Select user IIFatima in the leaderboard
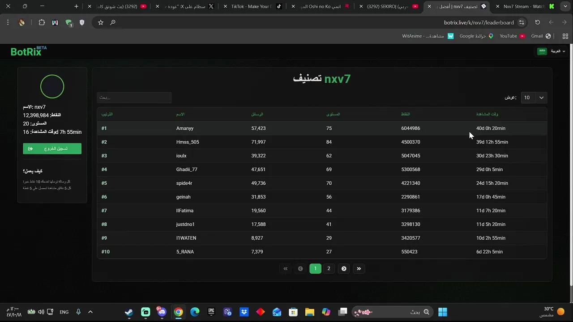The height and width of the screenshot is (322, 573). [185, 211]
